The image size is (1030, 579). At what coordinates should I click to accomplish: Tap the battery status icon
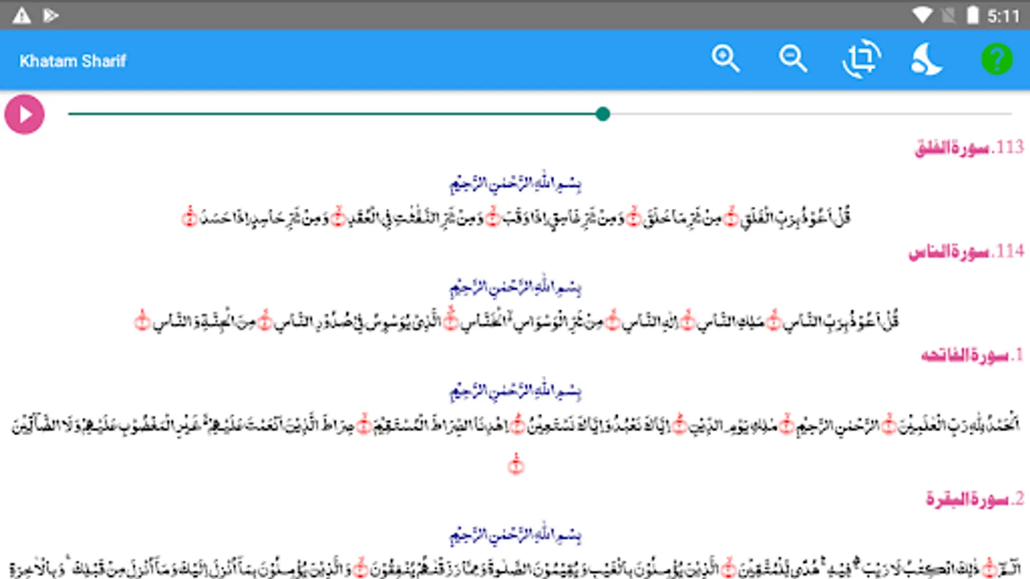[x=973, y=15]
